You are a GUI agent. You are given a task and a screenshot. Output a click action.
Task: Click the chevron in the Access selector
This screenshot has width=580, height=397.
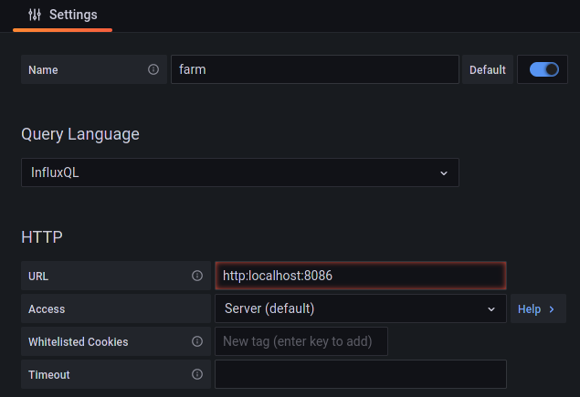pos(491,308)
